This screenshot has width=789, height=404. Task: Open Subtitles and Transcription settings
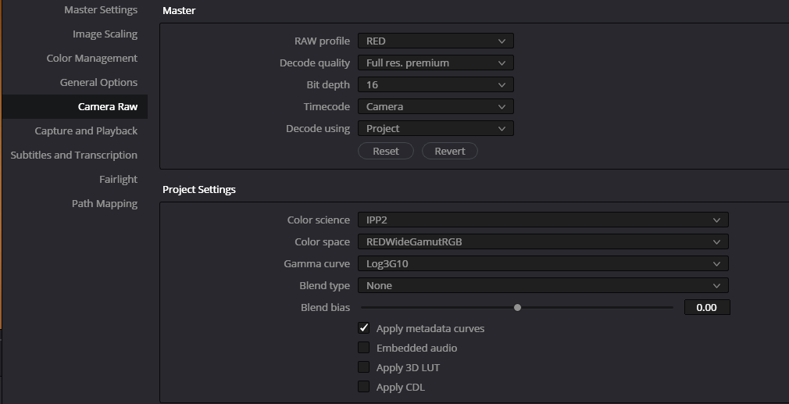74,155
